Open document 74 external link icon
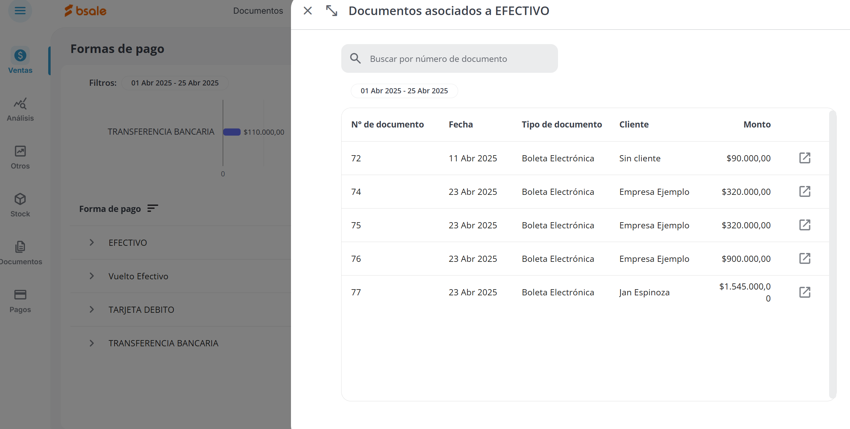Viewport: 850px width, 429px height. [805, 191]
